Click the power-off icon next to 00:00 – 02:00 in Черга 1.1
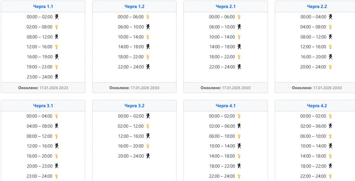This screenshot has width=355, height=181. coord(57,17)
